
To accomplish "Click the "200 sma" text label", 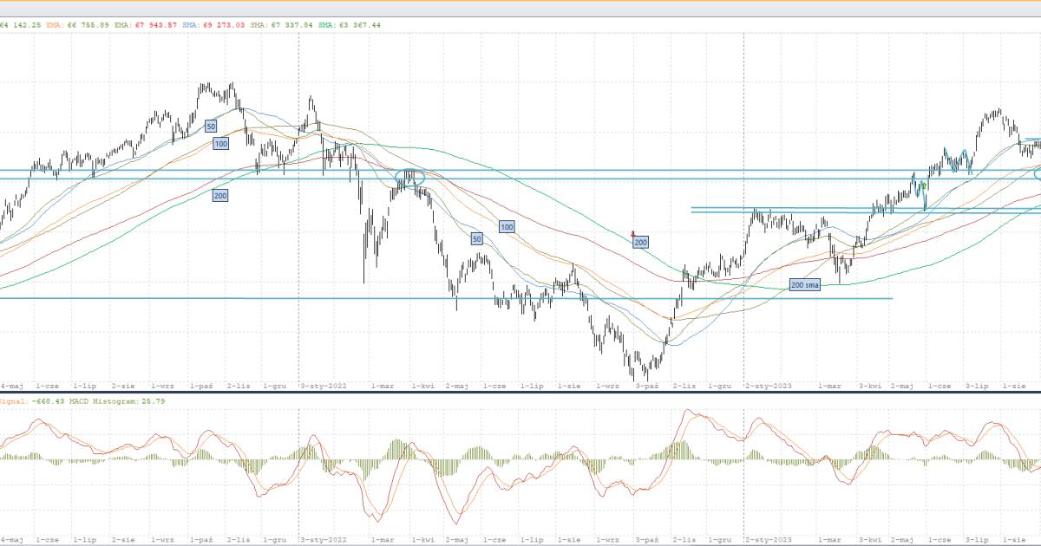I will (805, 284).
